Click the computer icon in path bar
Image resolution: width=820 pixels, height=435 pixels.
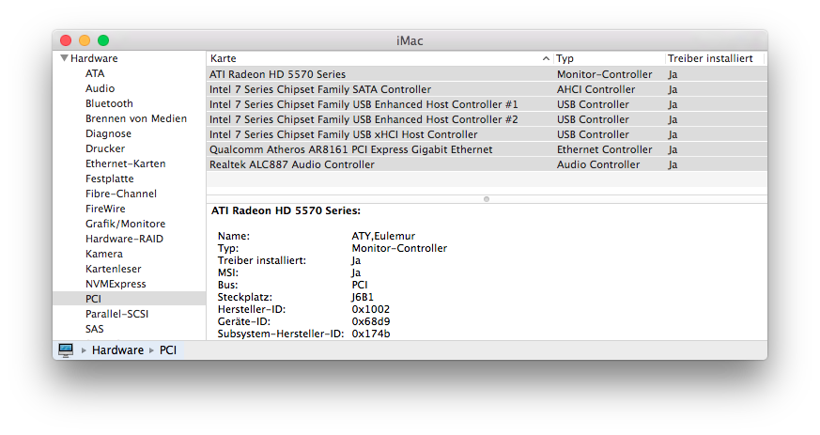[66, 350]
